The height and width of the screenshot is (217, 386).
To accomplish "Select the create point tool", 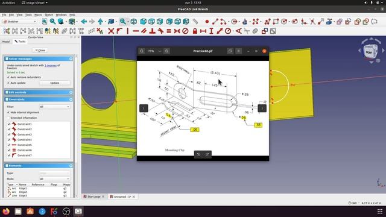I will click(207, 22).
